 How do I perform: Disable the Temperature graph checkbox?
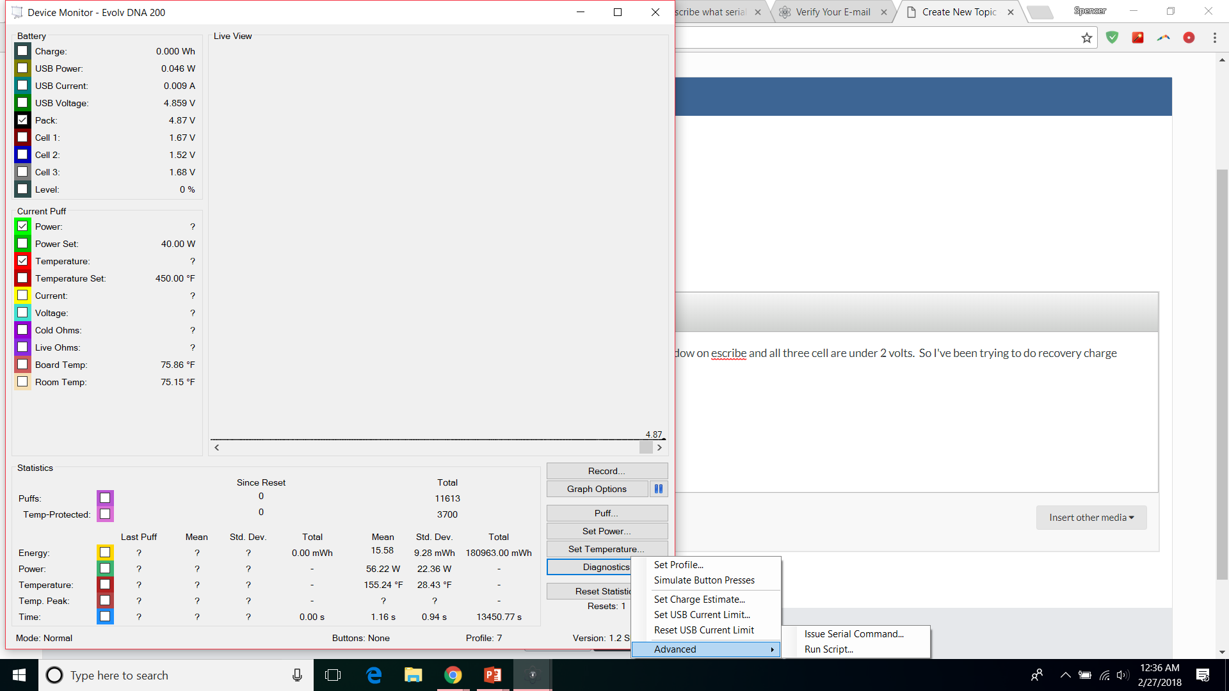pyautogui.click(x=22, y=261)
